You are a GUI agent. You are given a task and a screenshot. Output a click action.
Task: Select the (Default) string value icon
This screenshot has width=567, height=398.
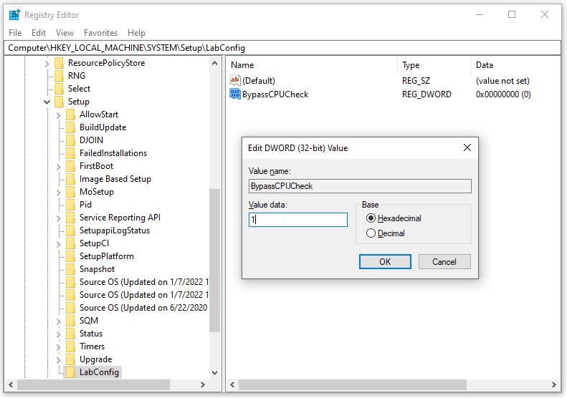point(234,80)
